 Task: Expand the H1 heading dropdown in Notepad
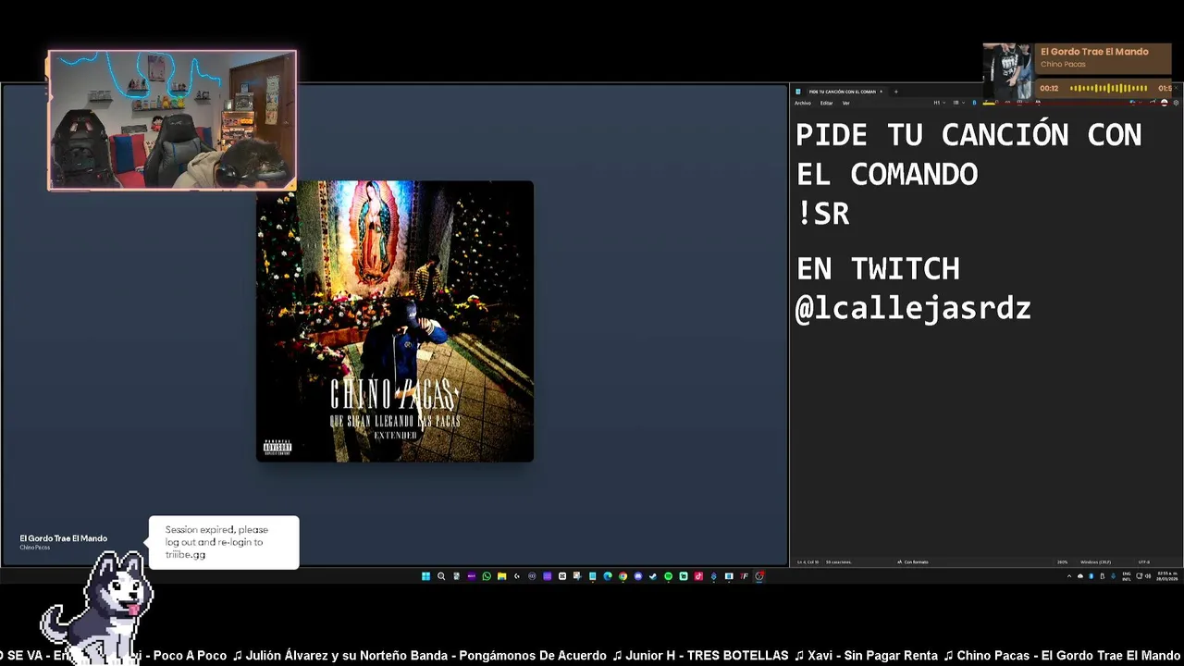(939, 103)
